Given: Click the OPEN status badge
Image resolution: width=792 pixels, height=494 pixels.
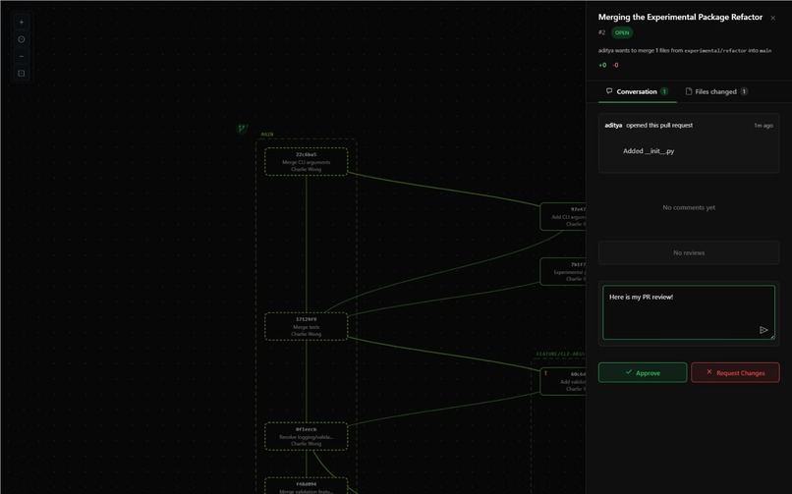Looking at the screenshot, I should click(622, 32).
